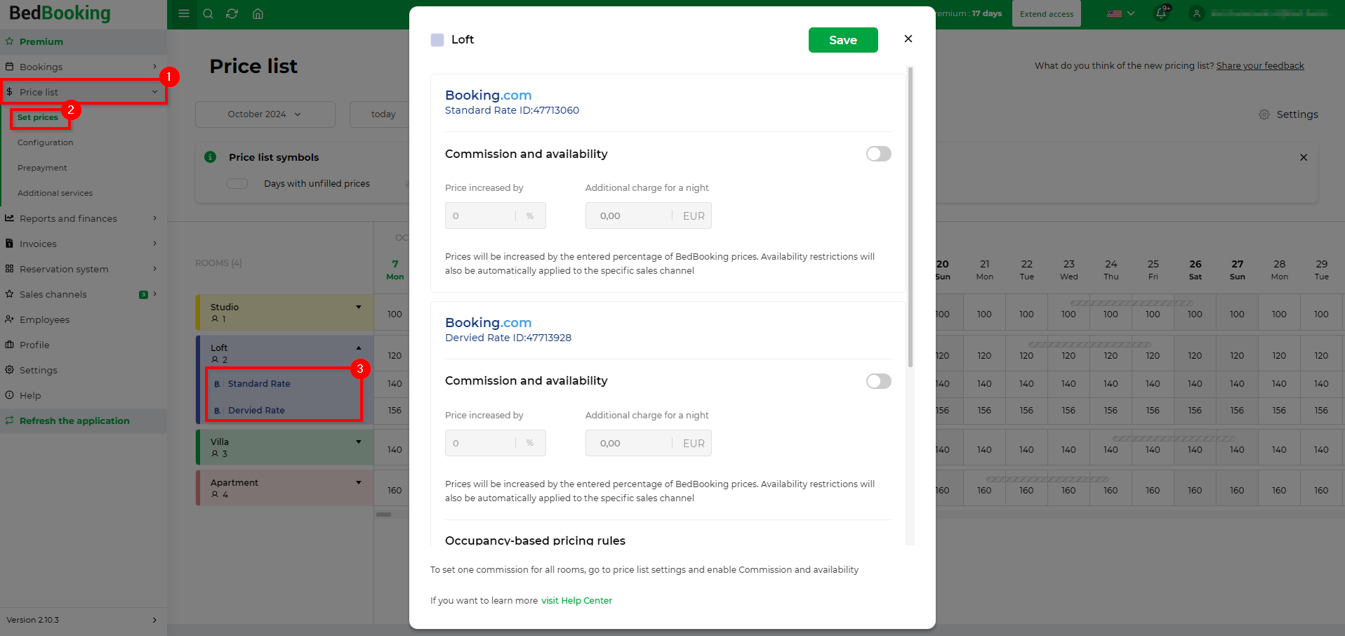Click the green info icon by Price list symbols

click(x=210, y=157)
